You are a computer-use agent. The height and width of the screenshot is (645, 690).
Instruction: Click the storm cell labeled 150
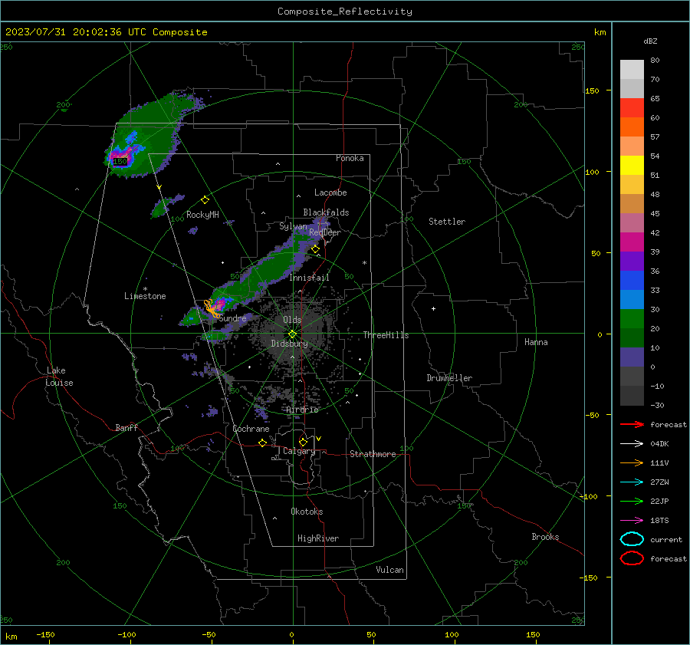pyautogui.click(x=120, y=161)
